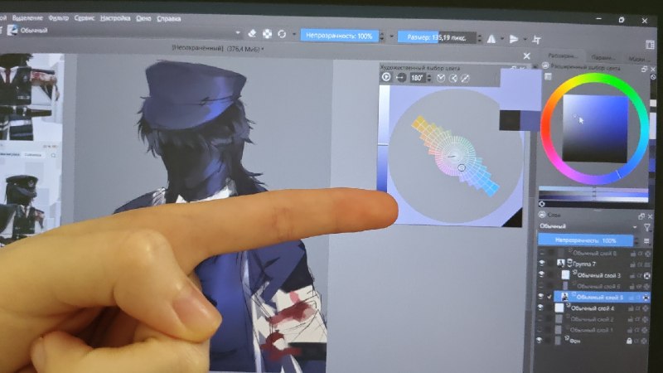Screen dimensions: 663x373
Task: Open the layer blending mode dropdown Обычный
Action: (x=588, y=226)
